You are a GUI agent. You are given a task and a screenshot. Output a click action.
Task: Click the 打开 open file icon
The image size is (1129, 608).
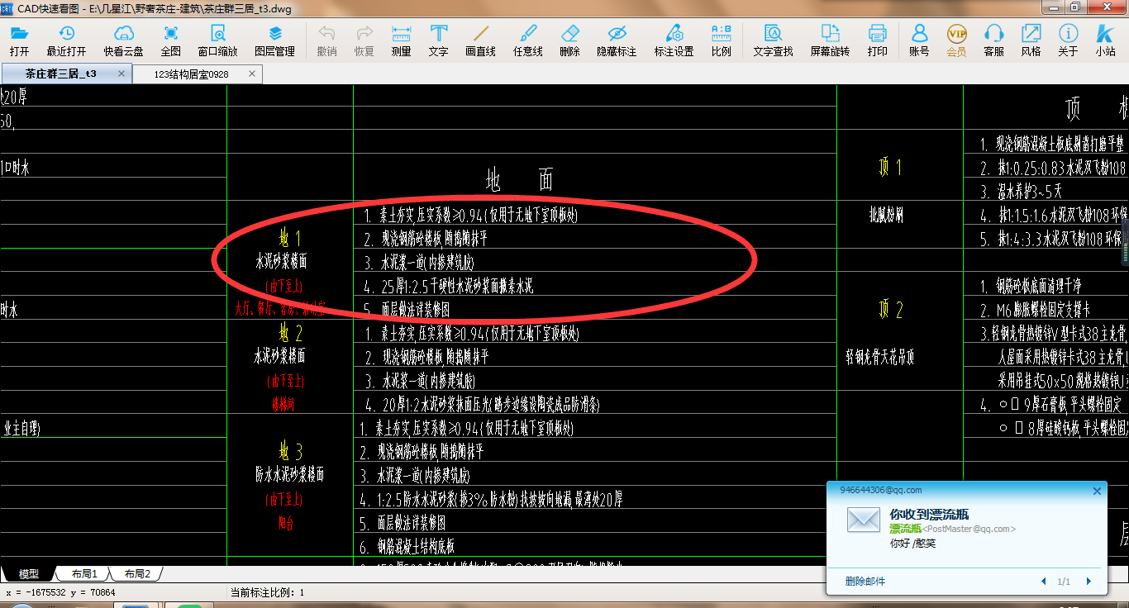19,40
